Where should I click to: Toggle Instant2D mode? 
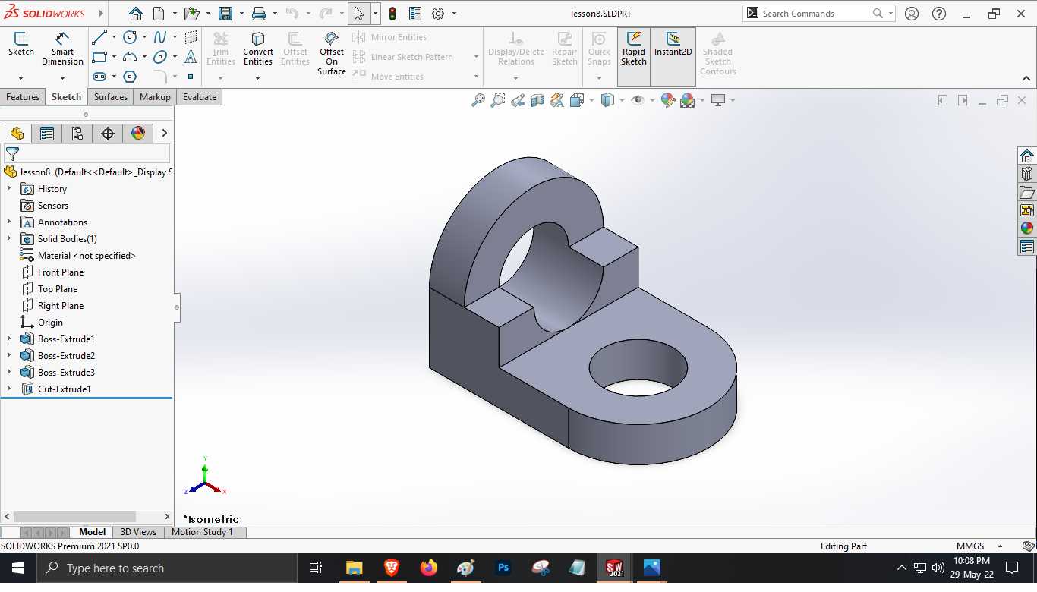coord(673,56)
